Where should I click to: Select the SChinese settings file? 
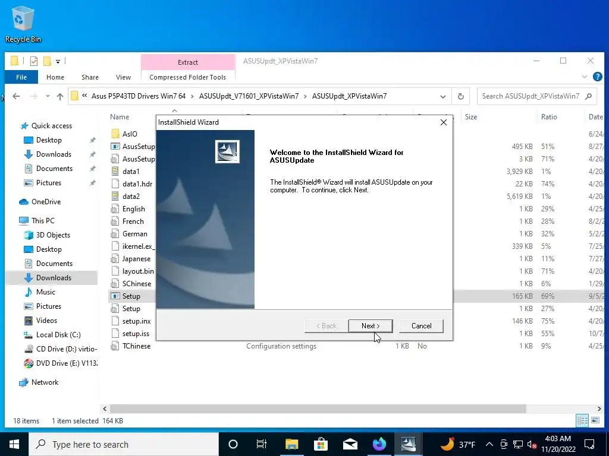coord(137,283)
